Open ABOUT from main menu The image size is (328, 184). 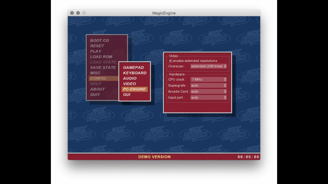pos(97,89)
